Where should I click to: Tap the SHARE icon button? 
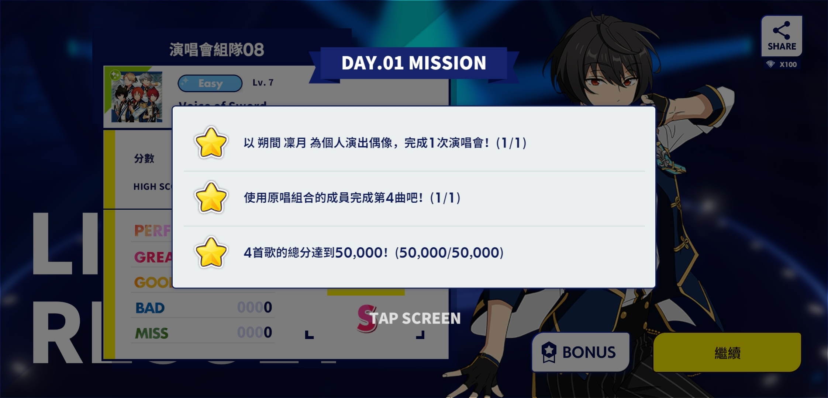coord(782,36)
